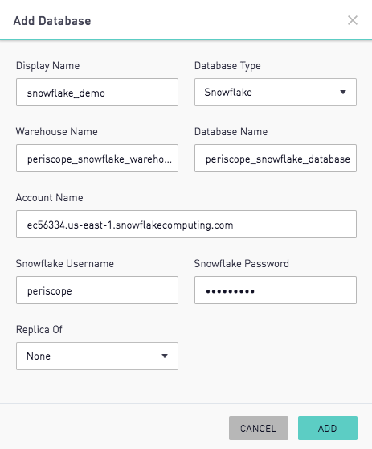
Task: Click the Replica Of dropdown arrow
Action: point(165,356)
